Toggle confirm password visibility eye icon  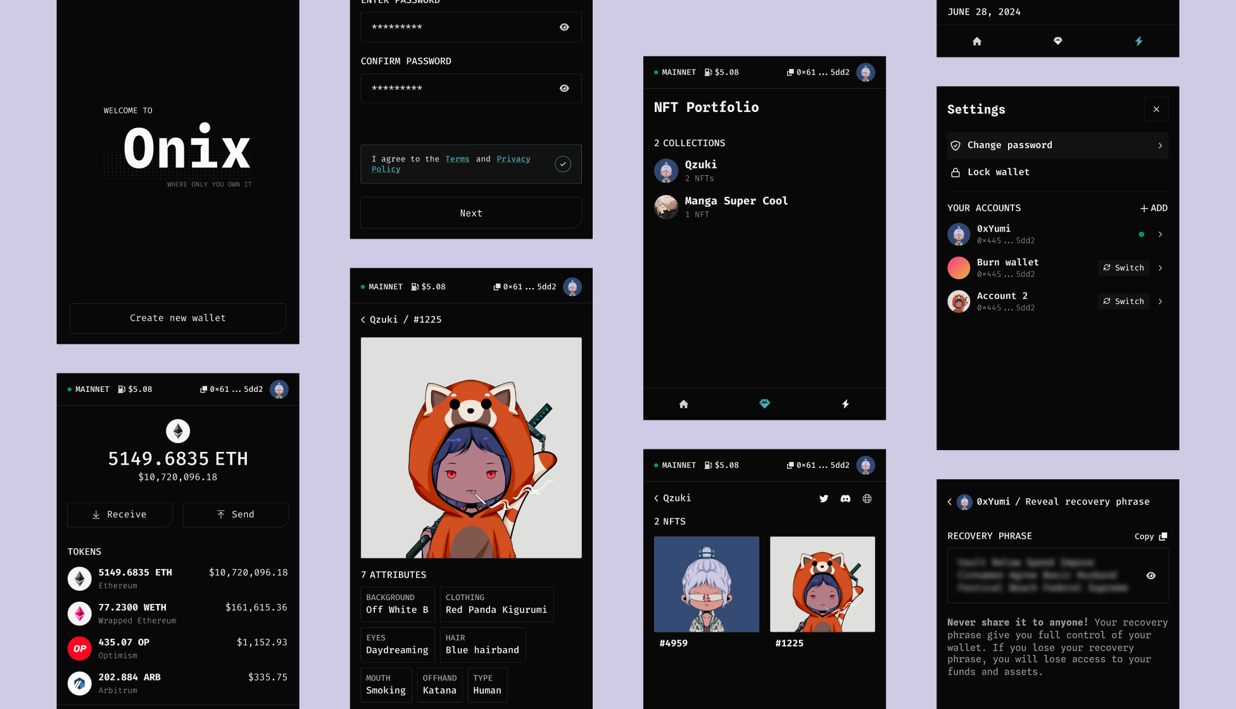click(564, 88)
